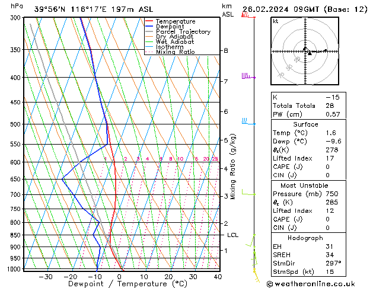Click the 'StmSpd (kt)' value 15

coord(330,272)
